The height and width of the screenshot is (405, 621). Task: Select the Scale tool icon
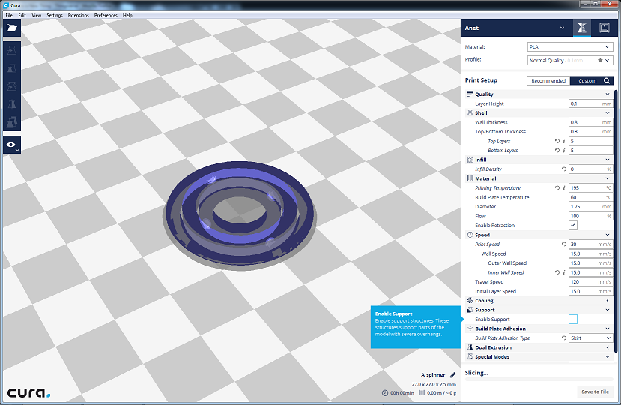[12, 68]
